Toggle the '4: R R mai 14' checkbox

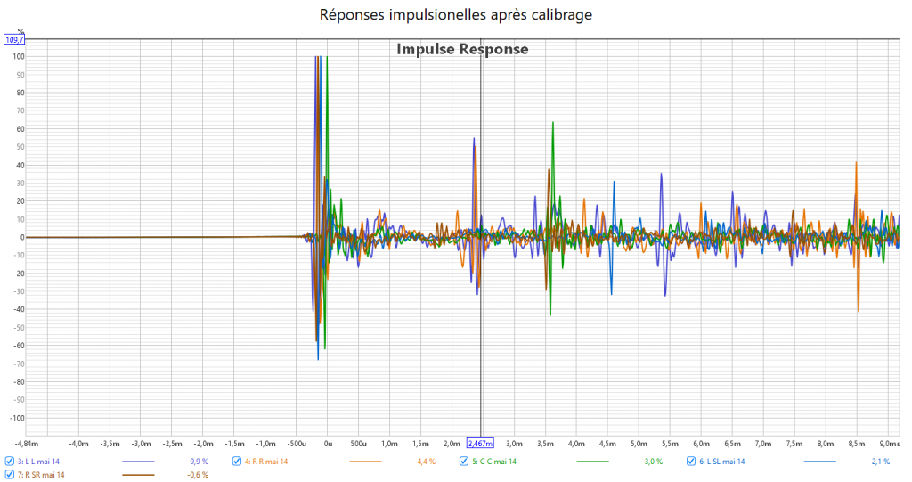pyautogui.click(x=237, y=462)
